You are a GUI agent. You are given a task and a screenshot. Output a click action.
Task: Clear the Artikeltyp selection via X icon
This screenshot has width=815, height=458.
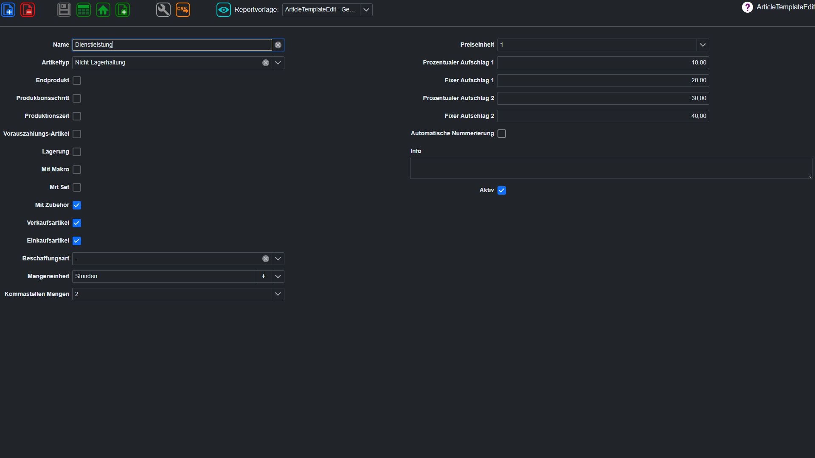click(x=266, y=63)
